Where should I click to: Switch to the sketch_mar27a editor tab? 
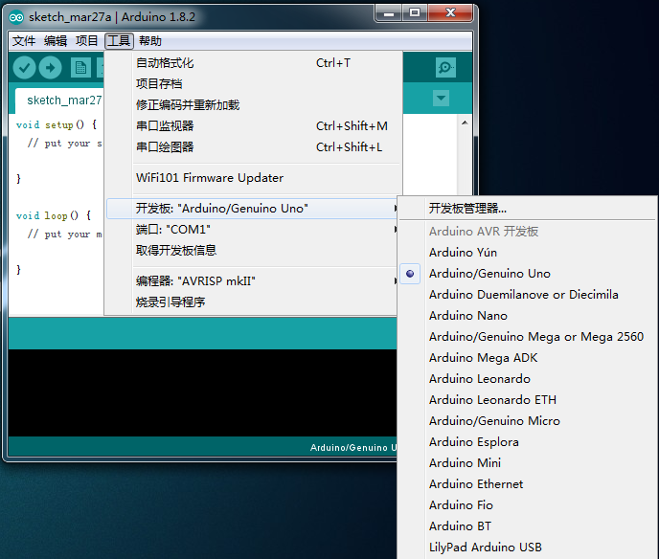click(59, 101)
